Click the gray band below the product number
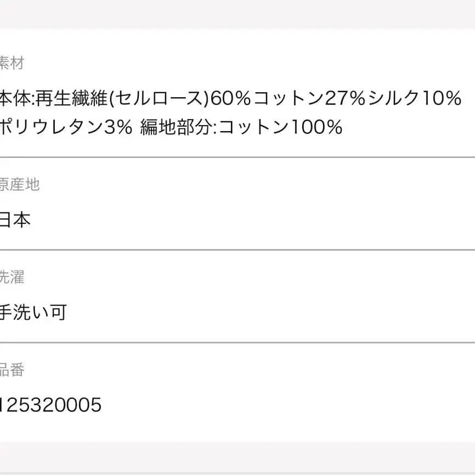Viewport: 475px width, 475px height. (x=237, y=458)
